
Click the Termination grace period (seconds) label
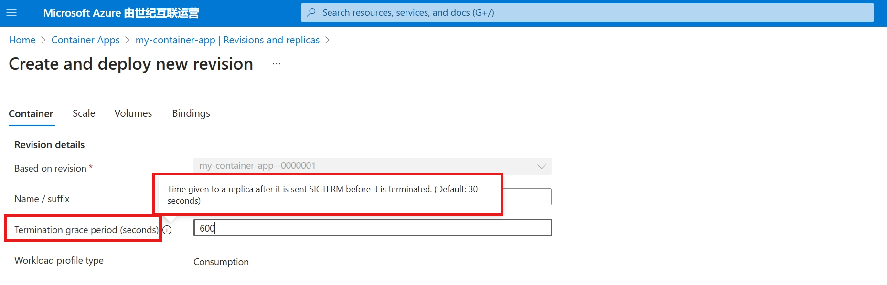[x=86, y=230]
